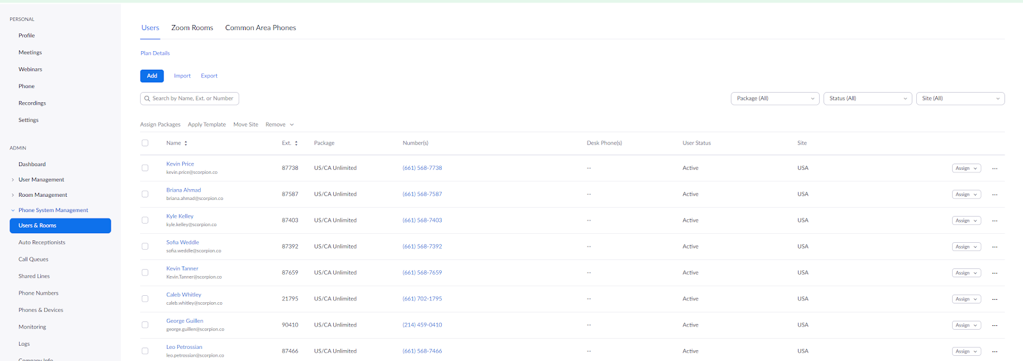Open the Package (All) filter dropdown

774,98
